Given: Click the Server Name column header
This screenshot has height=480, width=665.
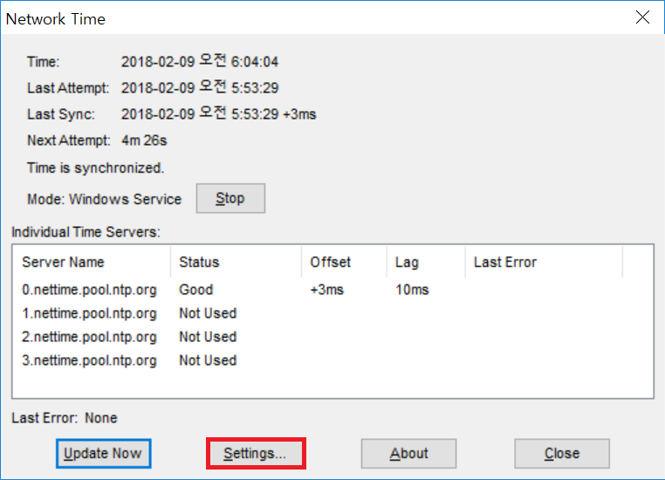Looking at the screenshot, I should pos(92,262).
